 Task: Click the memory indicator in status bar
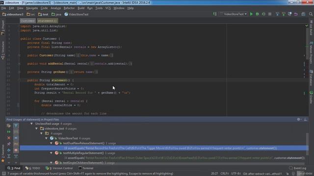pyautogui.click(x=305, y=174)
